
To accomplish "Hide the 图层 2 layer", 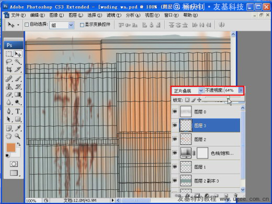I will pos(175,139).
